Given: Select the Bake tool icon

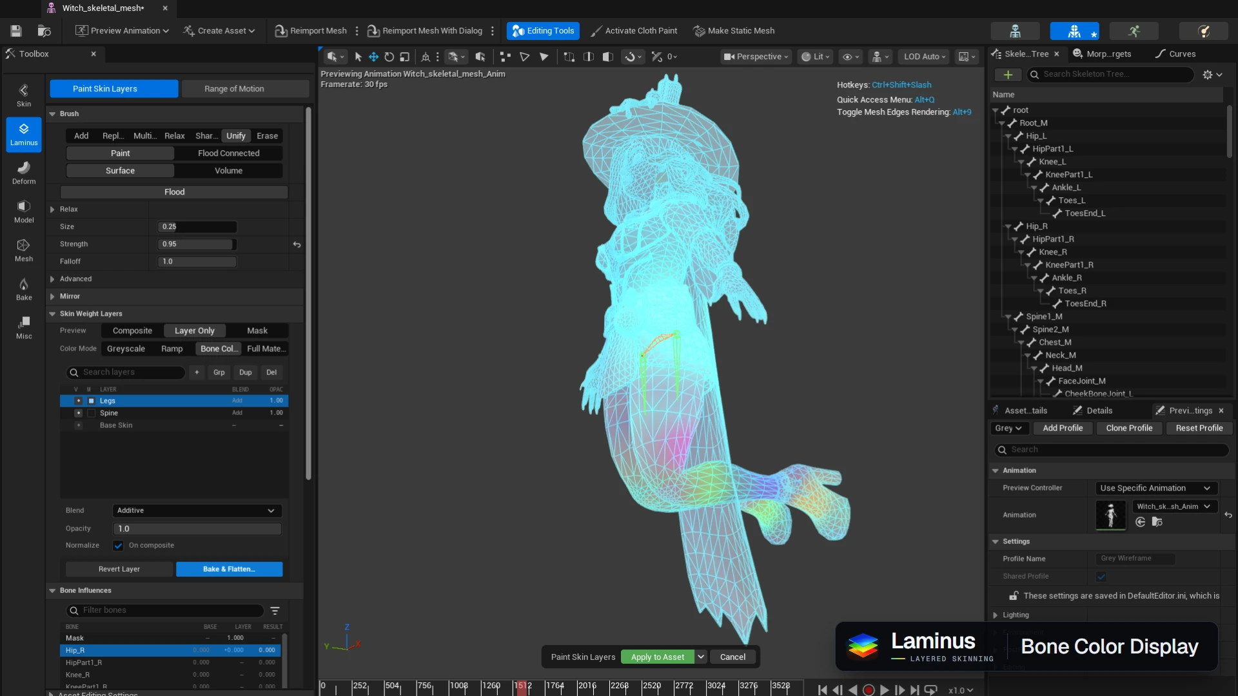Looking at the screenshot, I should tap(24, 289).
